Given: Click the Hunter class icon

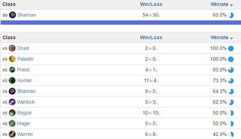Looking at the screenshot, I should (12, 80).
